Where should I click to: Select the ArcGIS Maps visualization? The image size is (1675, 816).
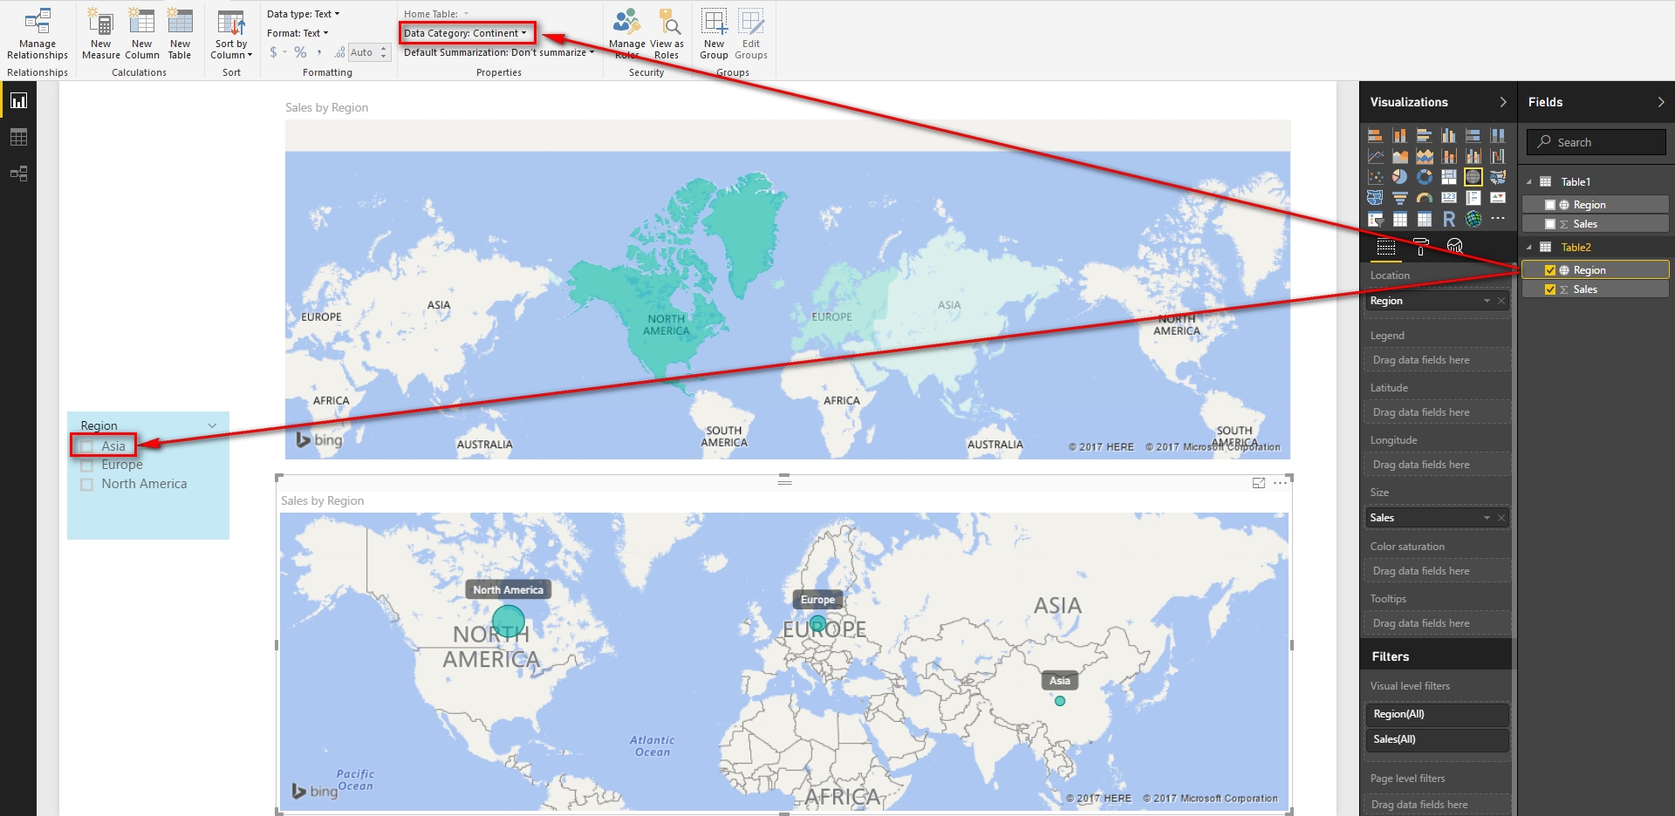(x=1473, y=219)
